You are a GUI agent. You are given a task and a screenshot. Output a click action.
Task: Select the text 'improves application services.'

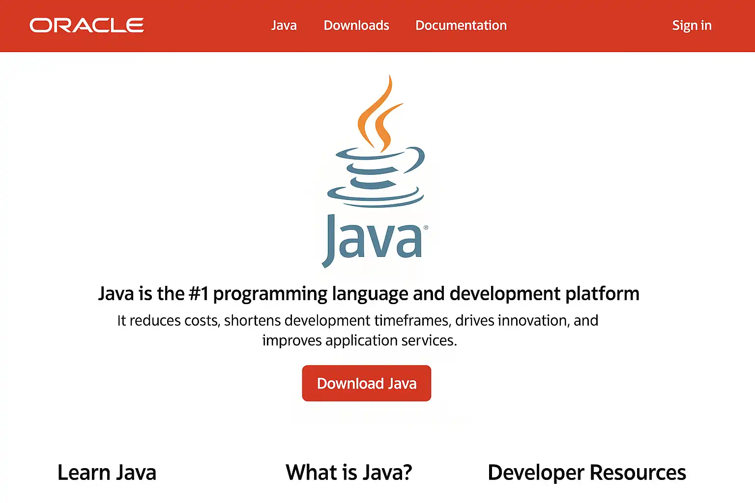pyautogui.click(x=360, y=340)
